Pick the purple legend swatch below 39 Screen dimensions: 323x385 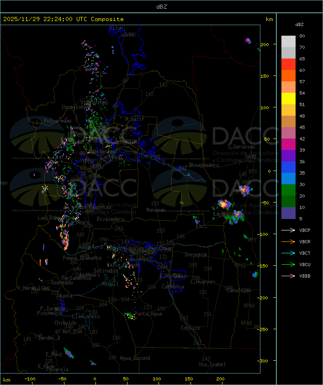click(288, 155)
